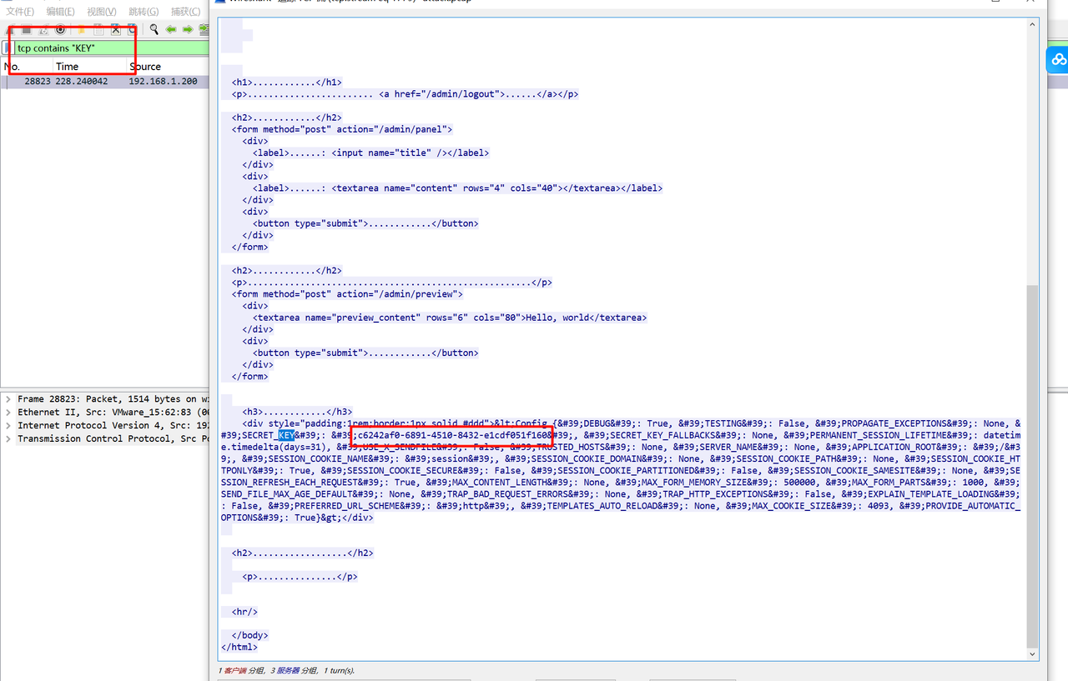Image resolution: width=1068 pixels, height=681 pixels.
Task: Expand the Ethernet II tree row
Action: [8, 413]
